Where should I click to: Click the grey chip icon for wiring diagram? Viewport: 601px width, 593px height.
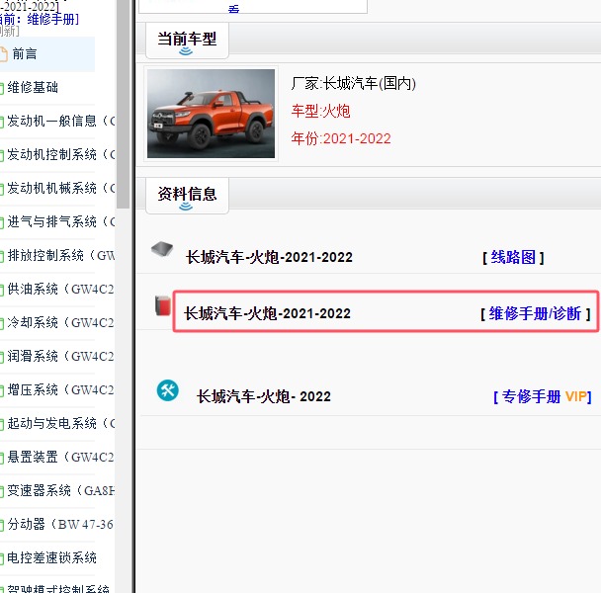(162, 249)
